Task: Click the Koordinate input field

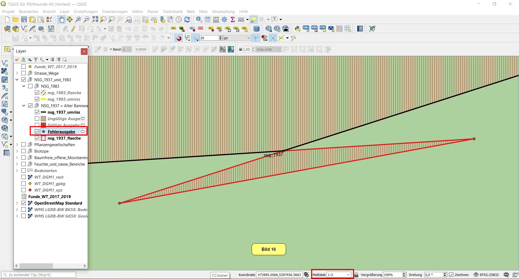Action: [x=279, y=275]
